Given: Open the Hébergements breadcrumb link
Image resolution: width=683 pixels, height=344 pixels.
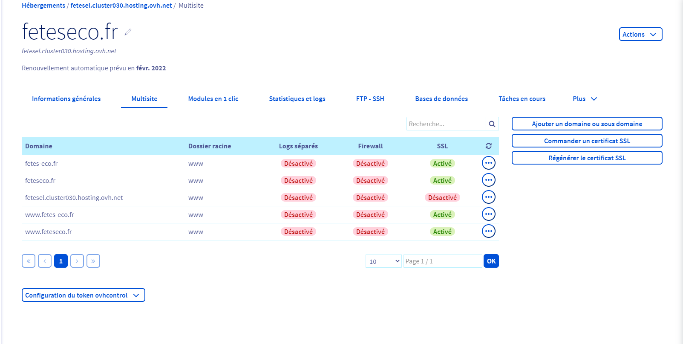Looking at the screenshot, I should point(43,6).
